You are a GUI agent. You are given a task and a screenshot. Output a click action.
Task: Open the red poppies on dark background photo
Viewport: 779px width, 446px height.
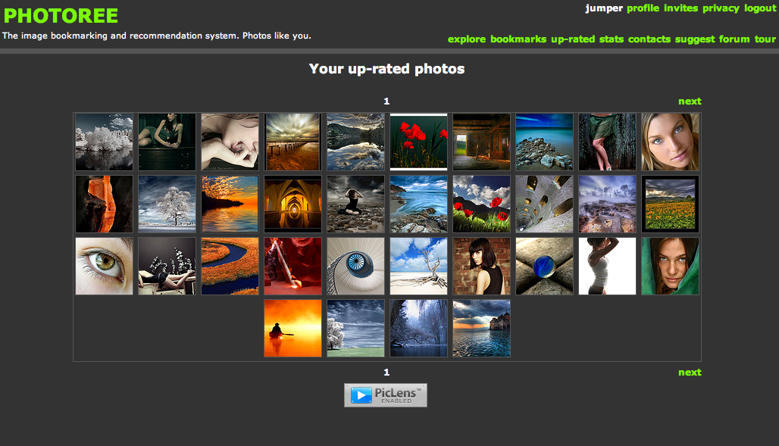pos(419,142)
